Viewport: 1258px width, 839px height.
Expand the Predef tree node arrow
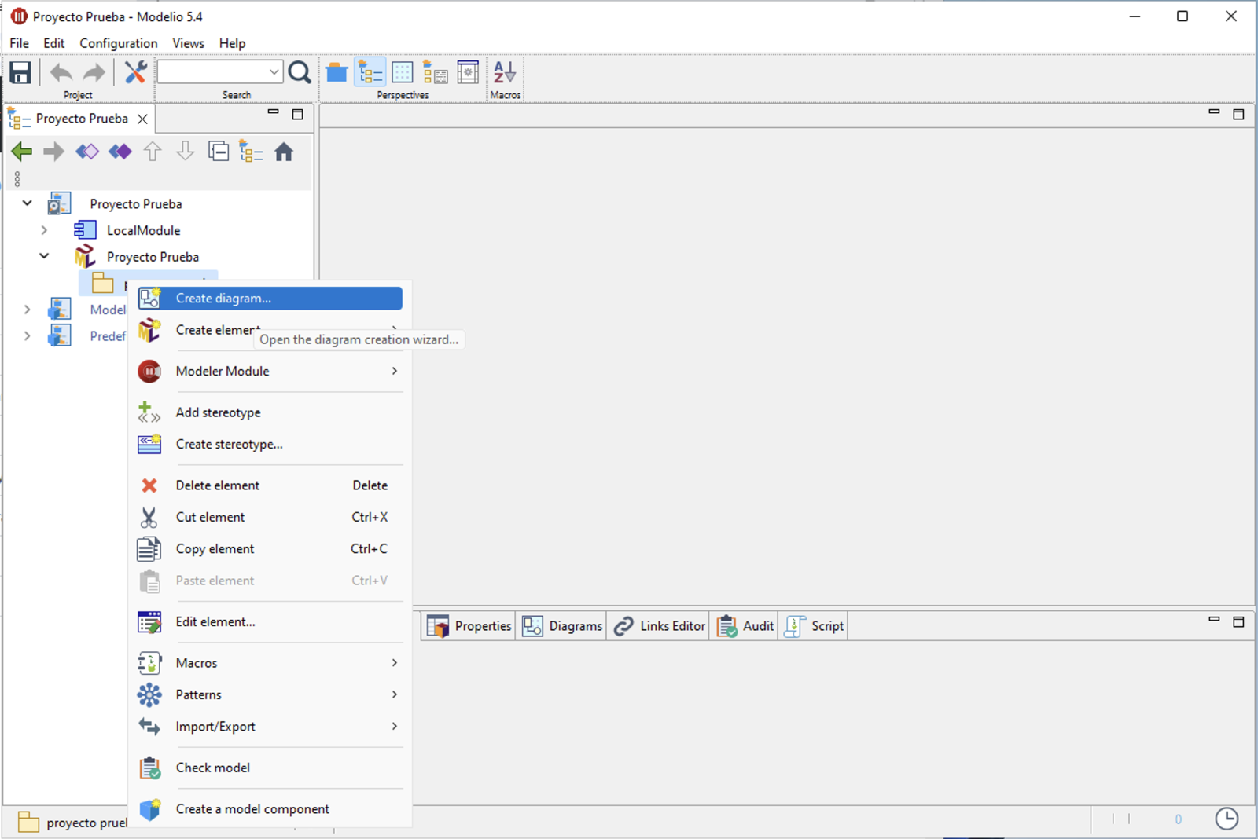pos(27,336)
